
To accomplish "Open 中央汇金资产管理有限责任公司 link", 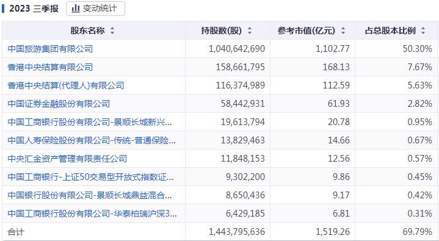I will click(67, 159).
